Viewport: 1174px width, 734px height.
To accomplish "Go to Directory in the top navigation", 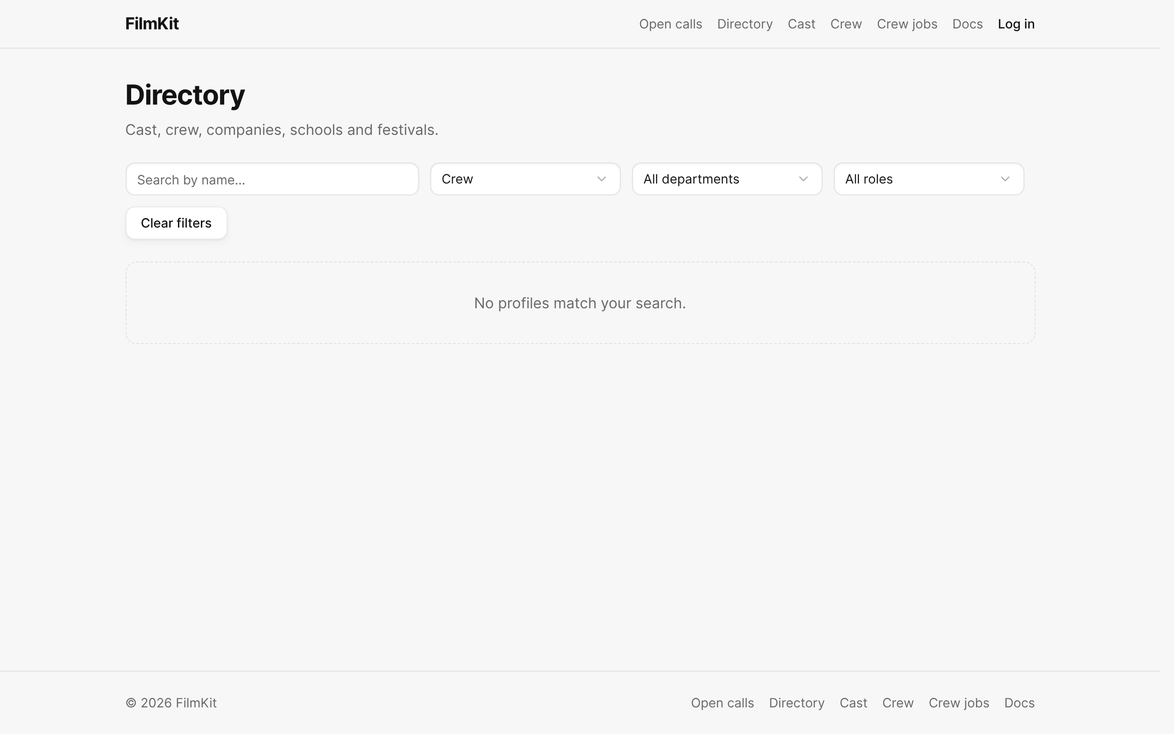I will tap(745, 24).
